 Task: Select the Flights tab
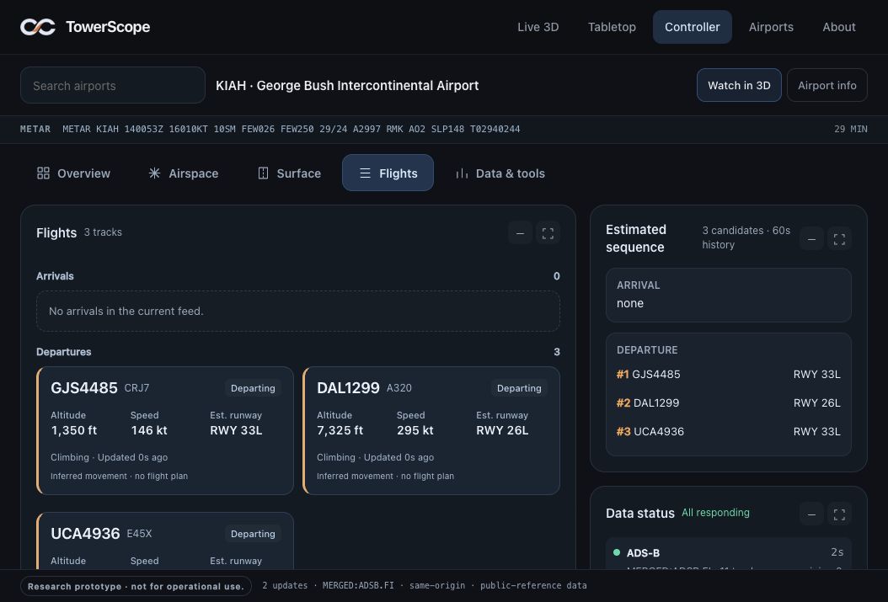388,173
